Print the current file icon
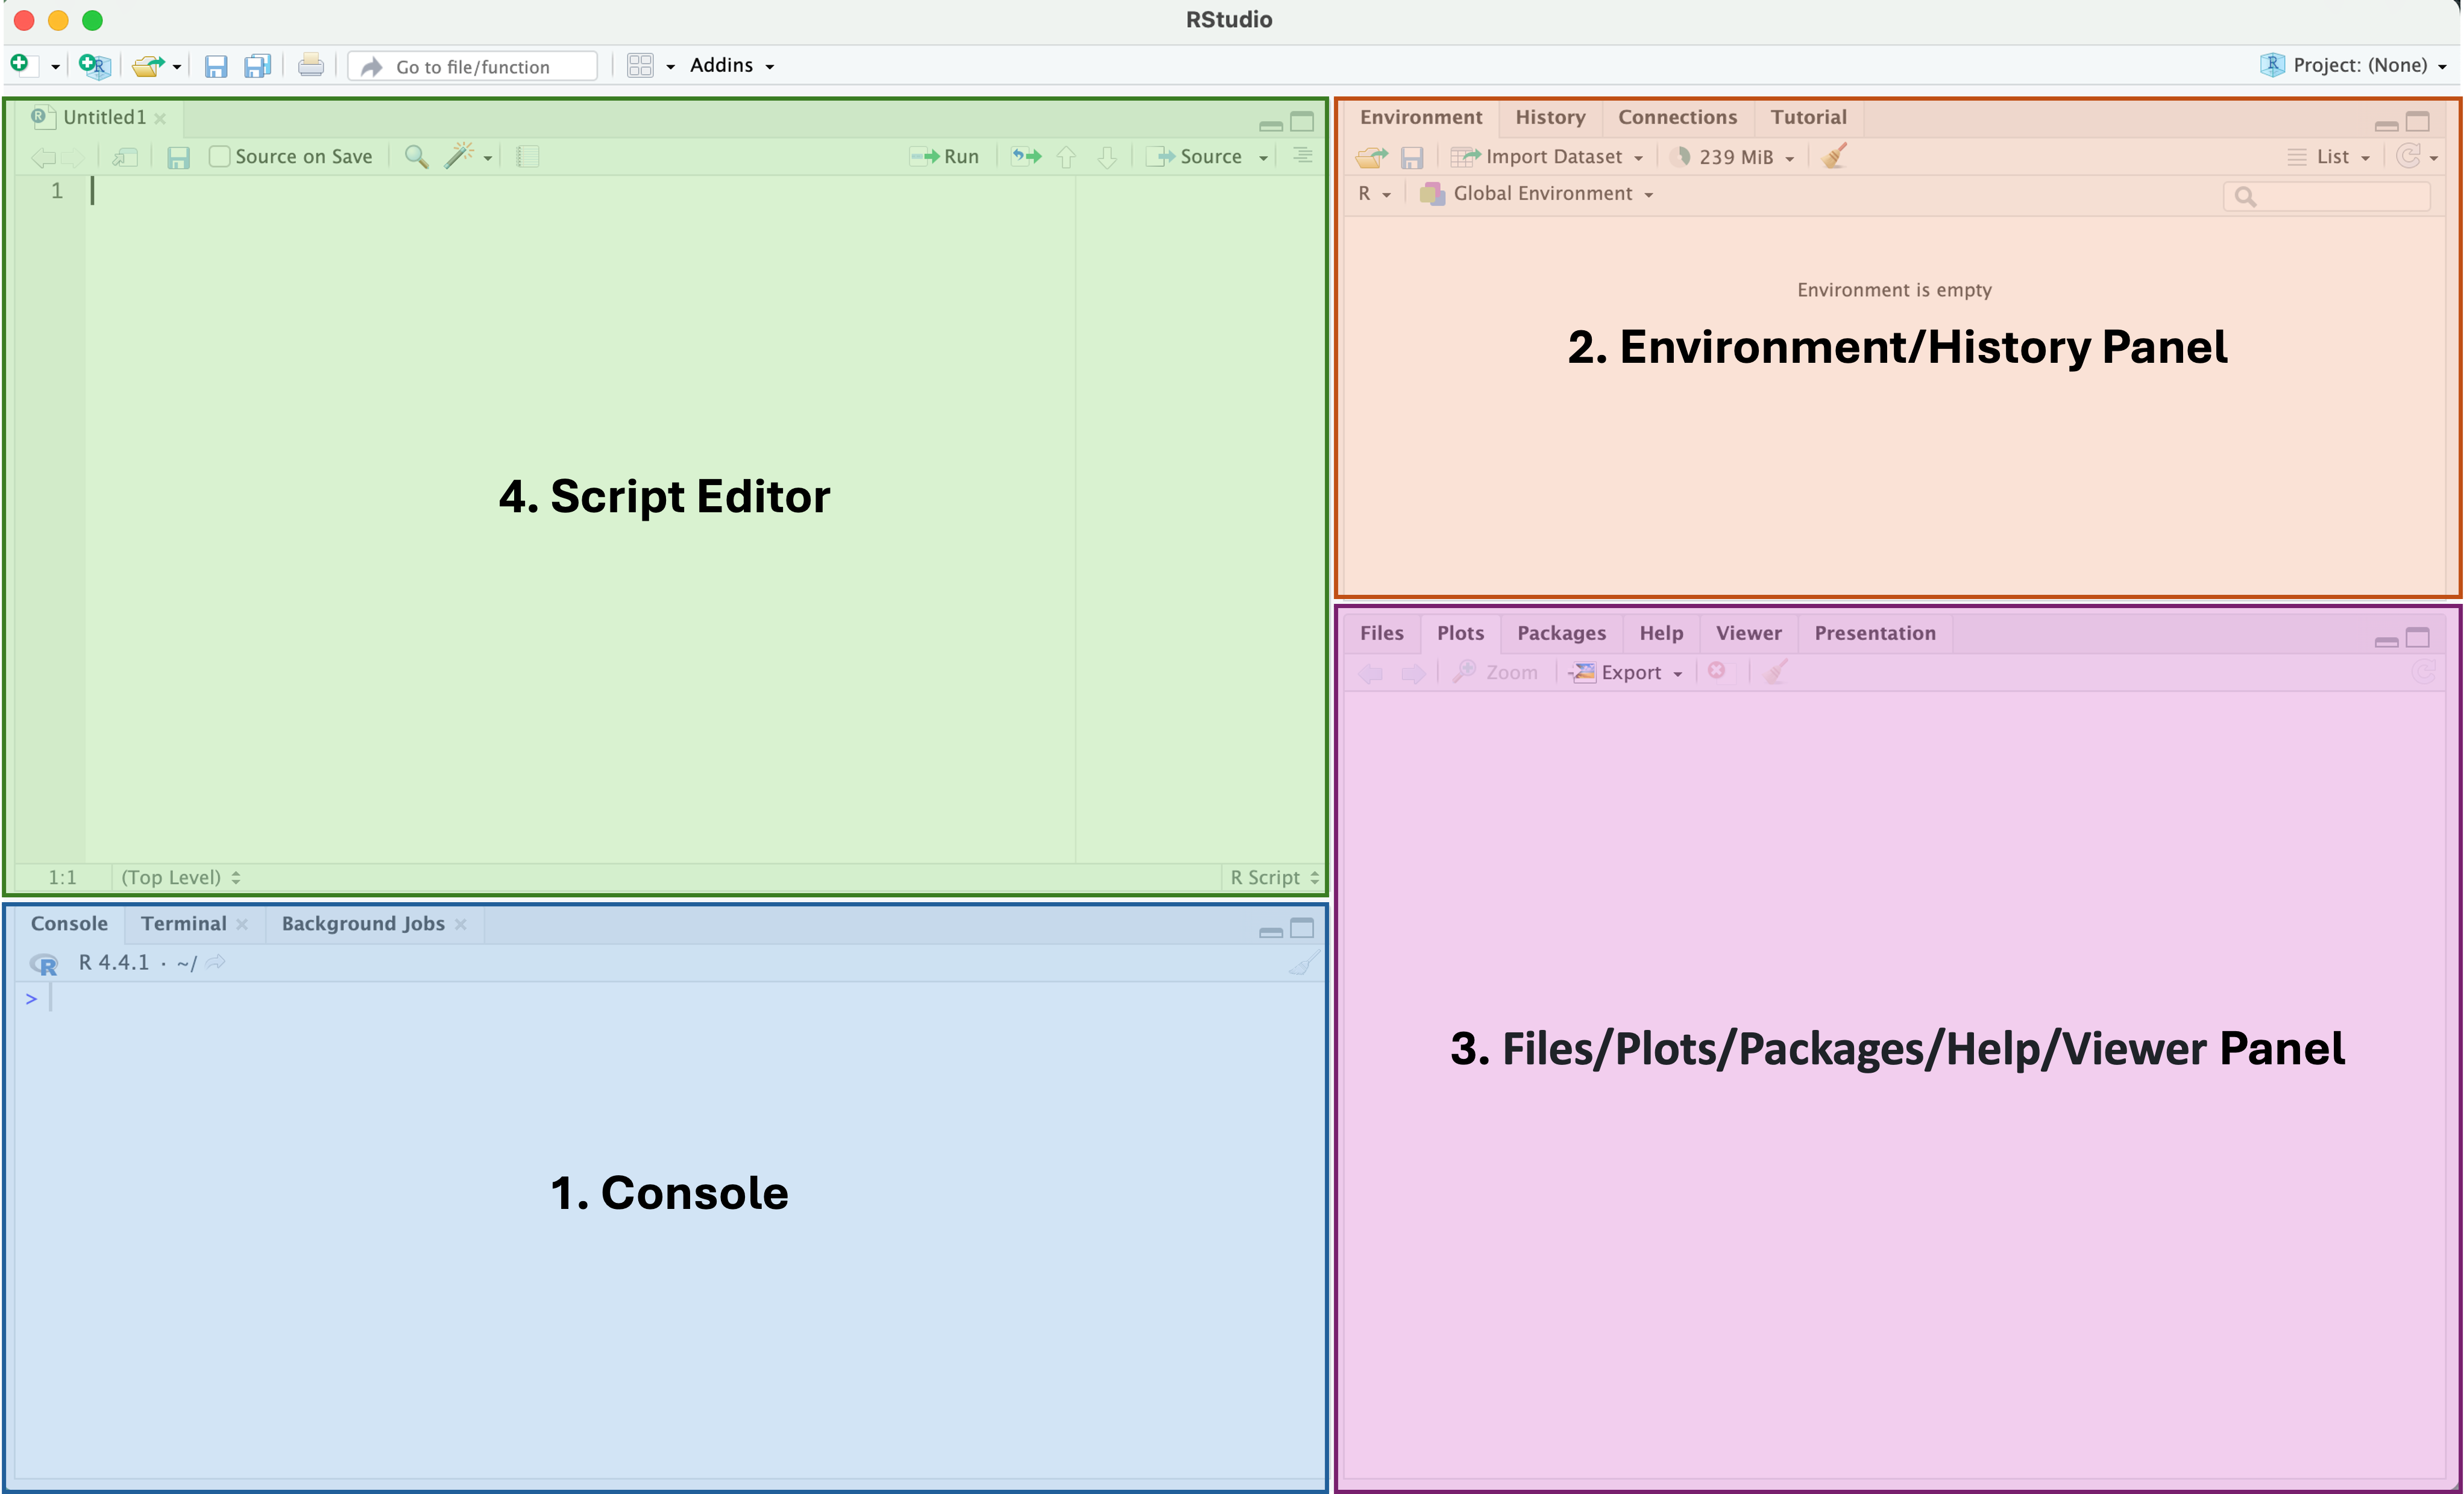This screenshot has width=2464, height=1494. coord(311,66)
